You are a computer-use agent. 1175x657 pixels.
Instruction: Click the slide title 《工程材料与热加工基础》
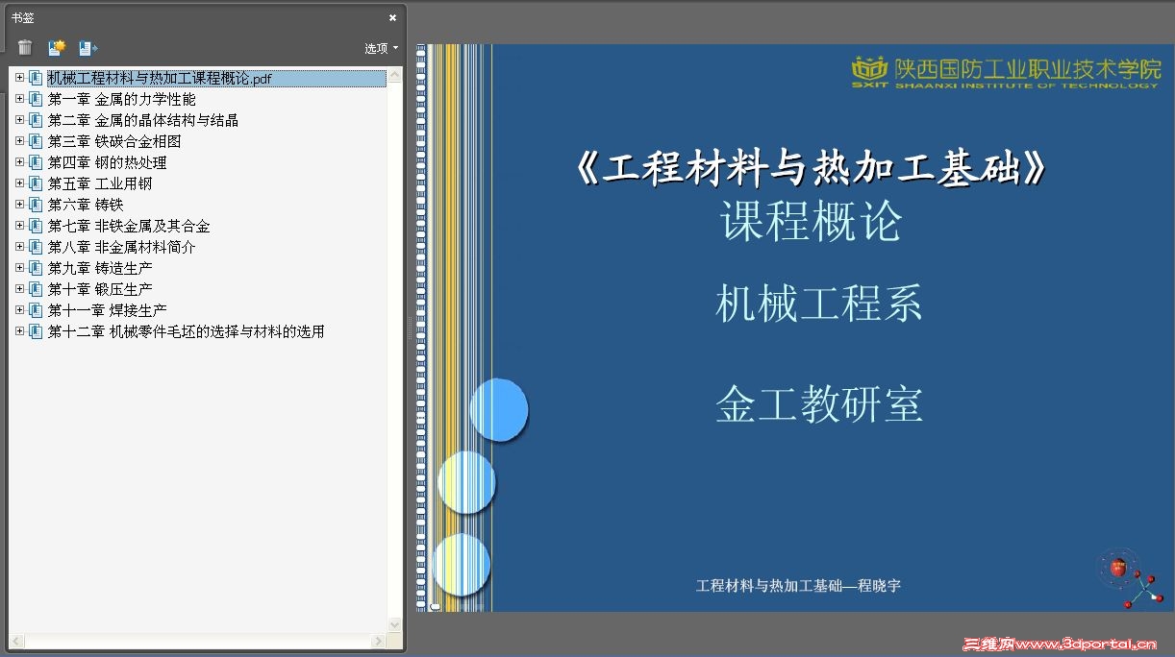pos(812,170)
